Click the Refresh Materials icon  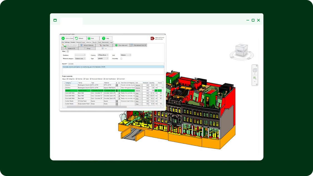click(81, 45)
